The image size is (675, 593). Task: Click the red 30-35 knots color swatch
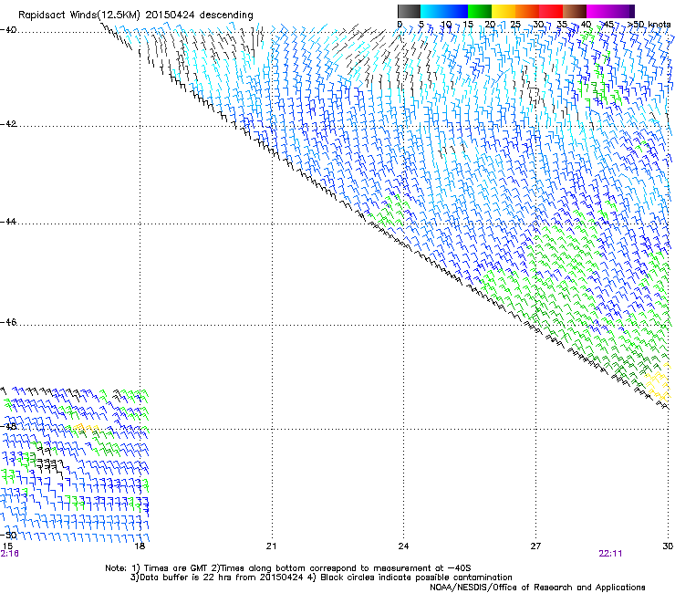tap(551, 11)
